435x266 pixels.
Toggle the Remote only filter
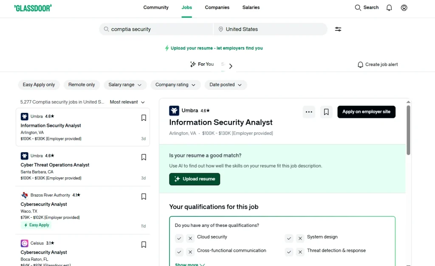(82, 85)
